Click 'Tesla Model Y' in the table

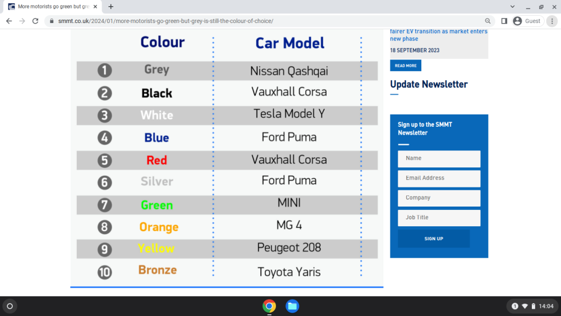point(289,114)
